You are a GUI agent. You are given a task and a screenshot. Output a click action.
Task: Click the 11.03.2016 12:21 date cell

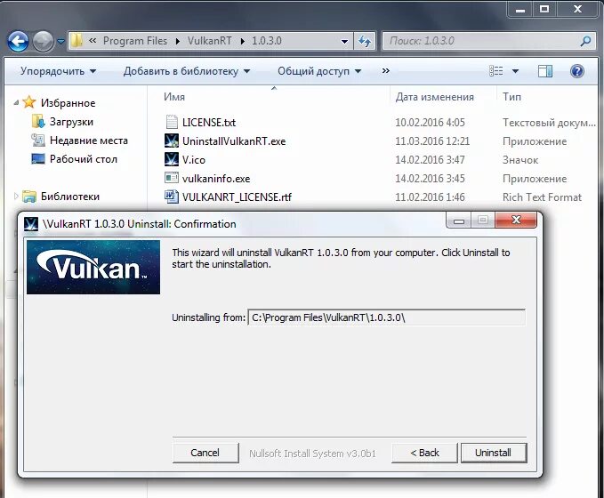tap(432, 141)
